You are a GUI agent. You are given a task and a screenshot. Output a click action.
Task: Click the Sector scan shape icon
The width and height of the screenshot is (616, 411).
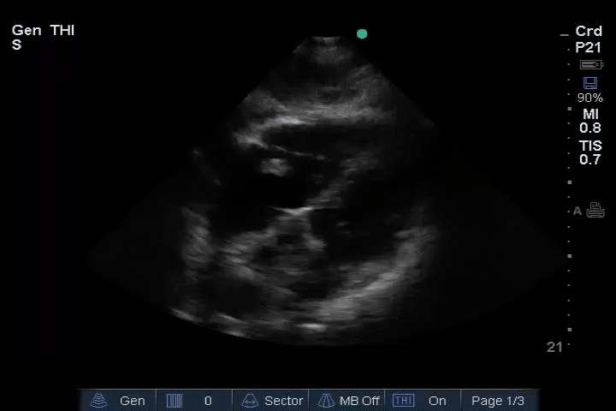click(x=250, y=401)
